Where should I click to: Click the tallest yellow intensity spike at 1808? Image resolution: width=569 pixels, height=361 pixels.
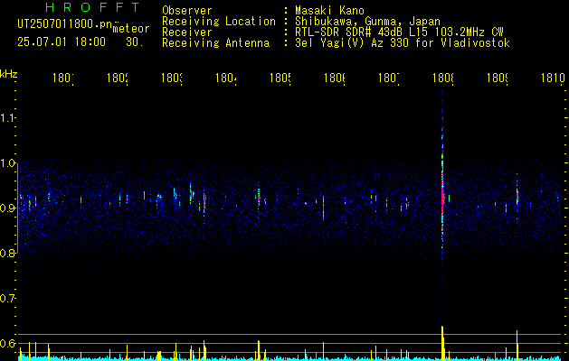pos(442,342)
